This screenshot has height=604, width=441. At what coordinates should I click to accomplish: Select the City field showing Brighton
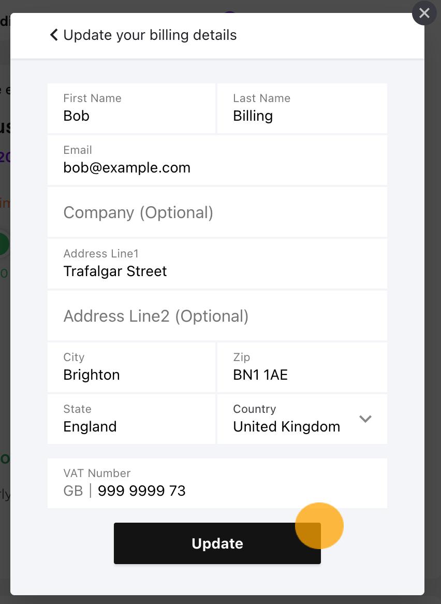[x=131, y=367]
